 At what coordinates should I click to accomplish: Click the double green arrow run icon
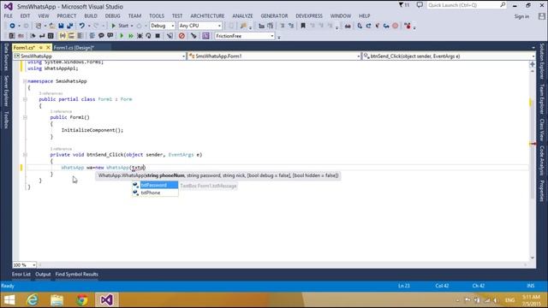pyautogui.click(x=131, y=36)
